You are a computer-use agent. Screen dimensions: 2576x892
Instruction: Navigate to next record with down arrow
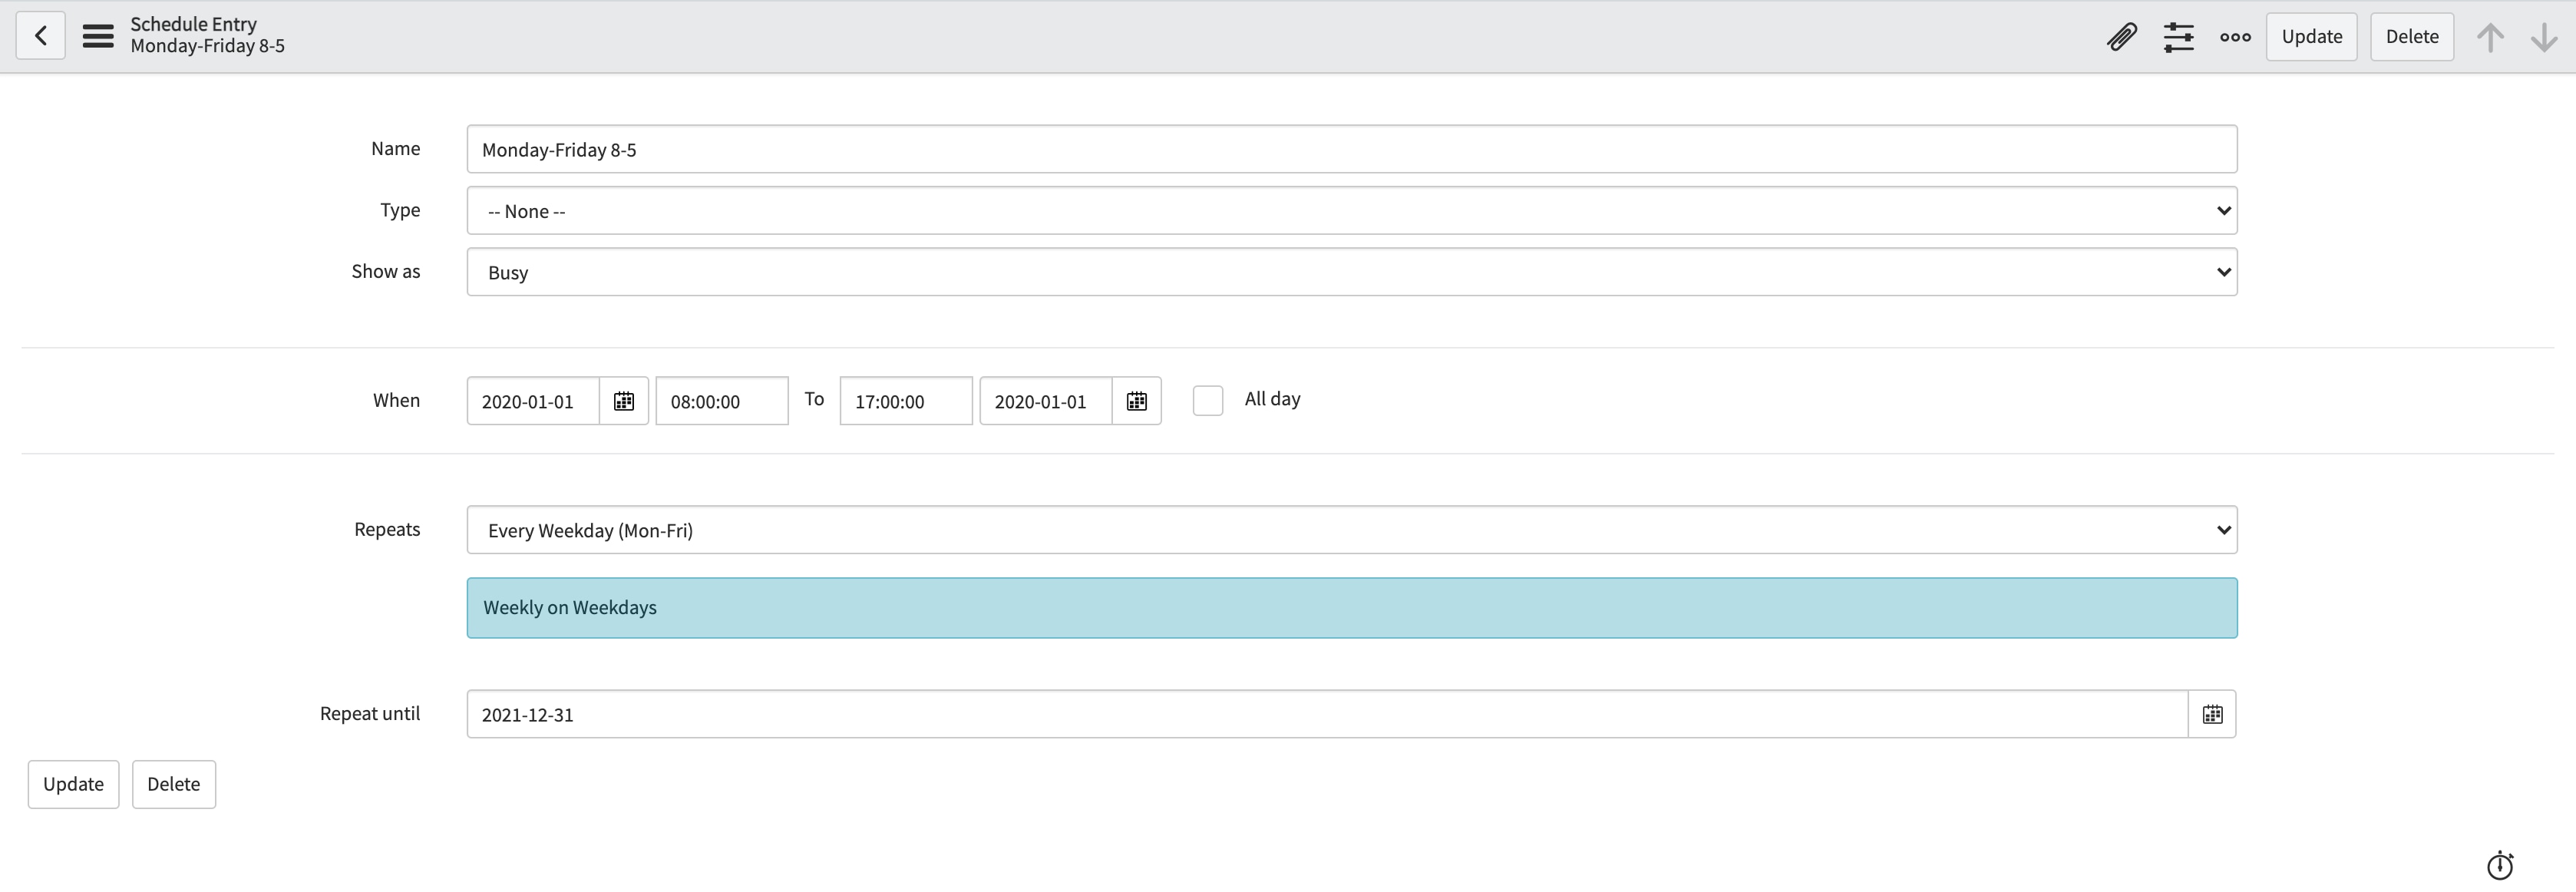tap(2544, 37)
